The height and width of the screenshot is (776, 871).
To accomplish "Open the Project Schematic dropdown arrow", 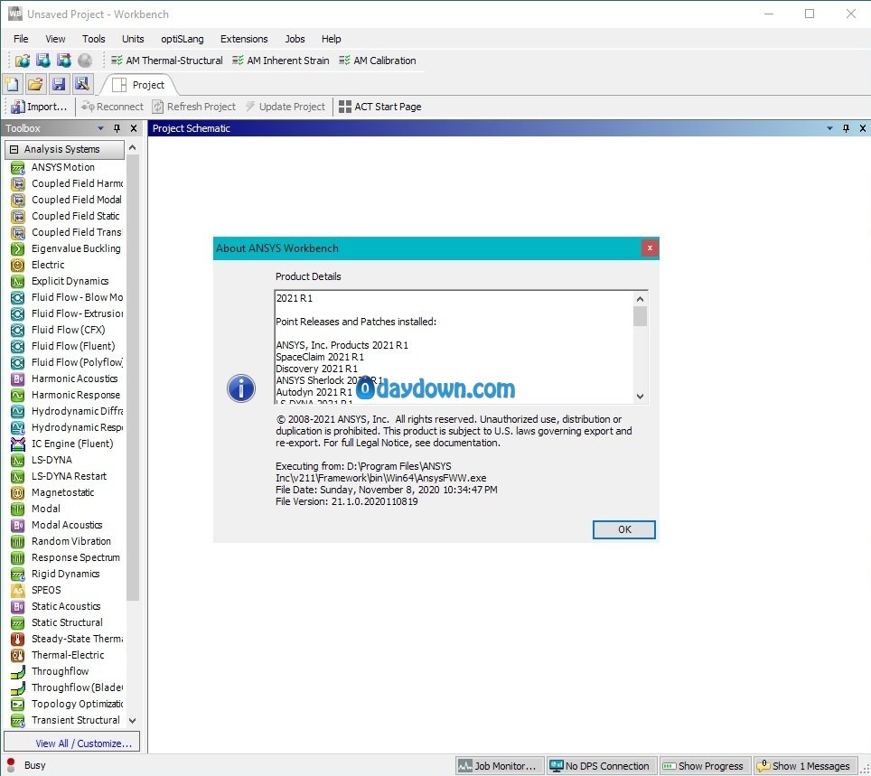I will tap(830, 128).
